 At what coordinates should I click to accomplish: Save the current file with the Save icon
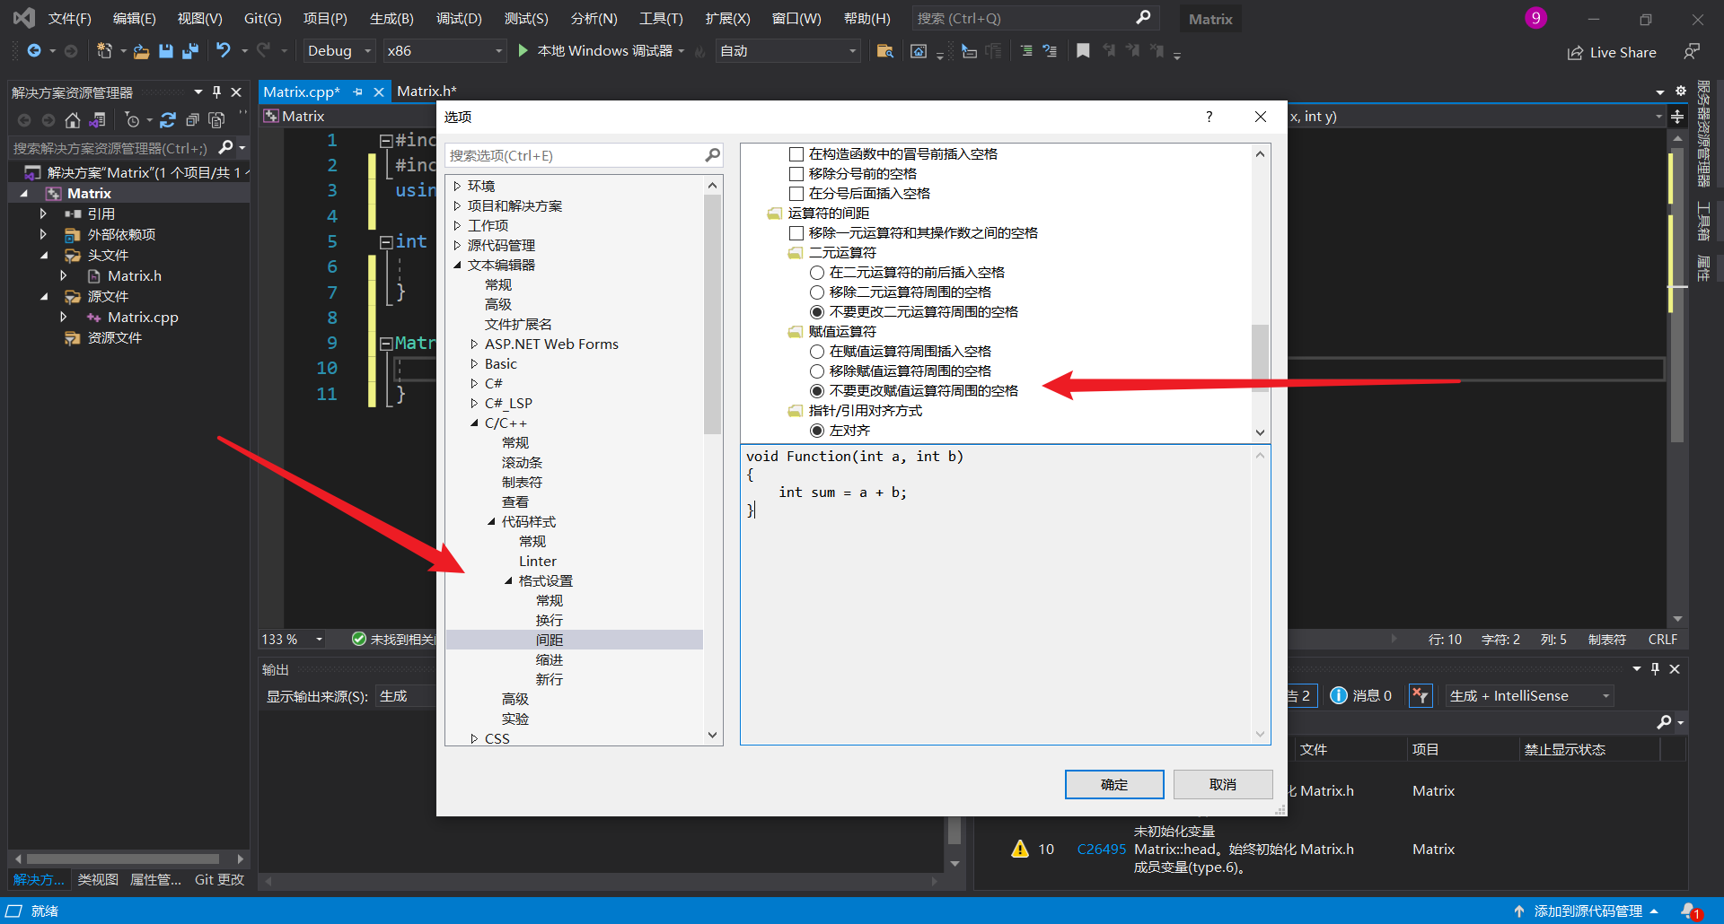click(166, 51)
